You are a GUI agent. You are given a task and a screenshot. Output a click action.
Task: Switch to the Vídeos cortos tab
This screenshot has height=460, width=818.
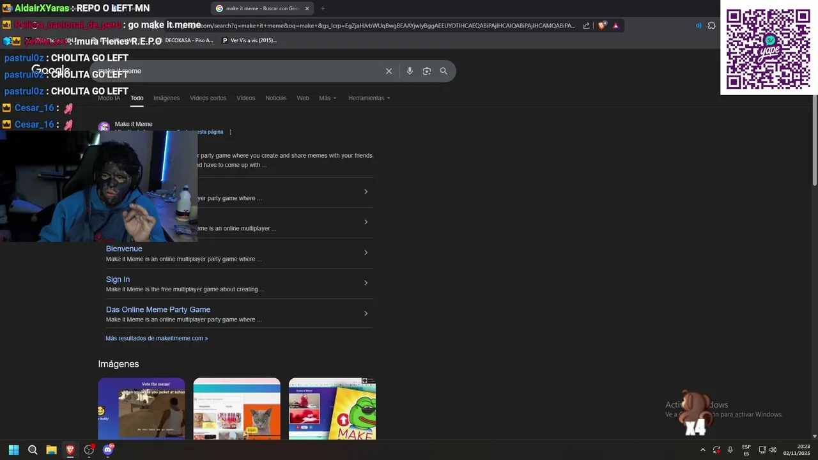pos(208,98)
